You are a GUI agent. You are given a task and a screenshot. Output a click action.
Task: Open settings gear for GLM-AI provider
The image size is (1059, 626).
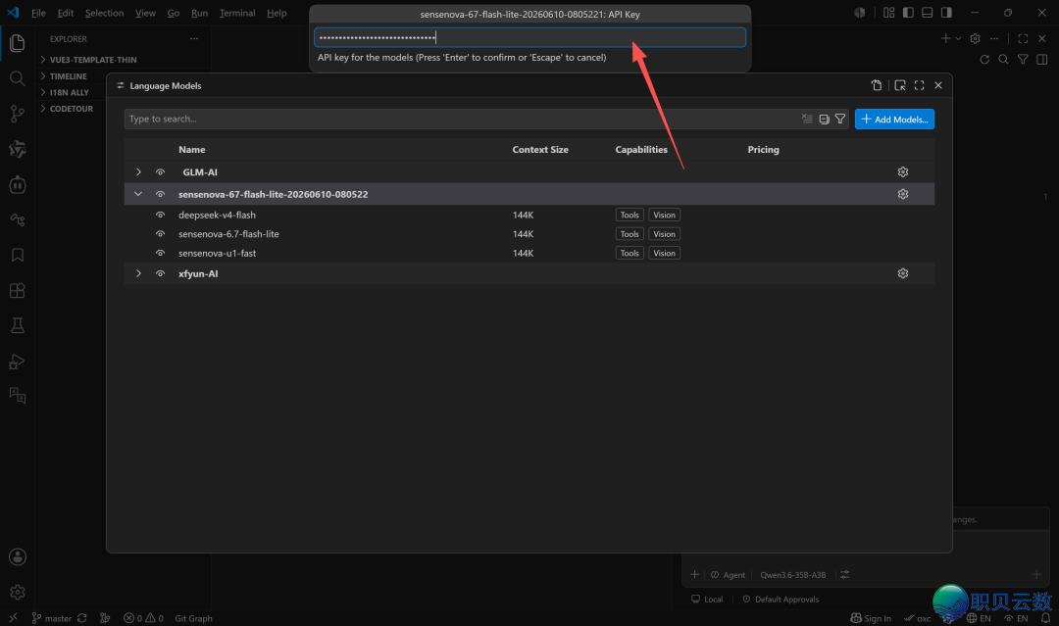click(x=903, y=172)
